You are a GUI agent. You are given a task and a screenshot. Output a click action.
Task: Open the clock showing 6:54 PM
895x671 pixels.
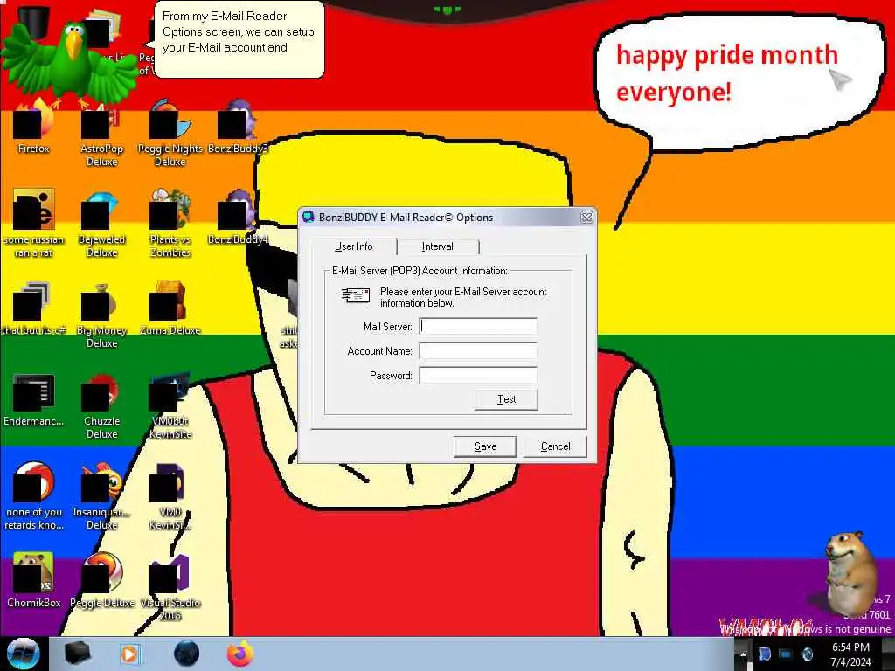coord(850,654)
